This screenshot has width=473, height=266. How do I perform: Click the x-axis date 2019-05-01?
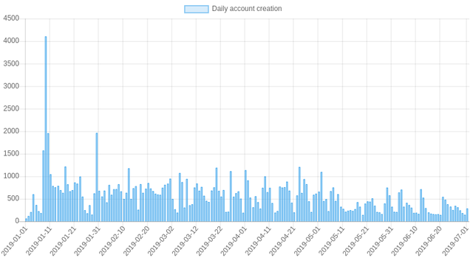(x=307, y=241)
